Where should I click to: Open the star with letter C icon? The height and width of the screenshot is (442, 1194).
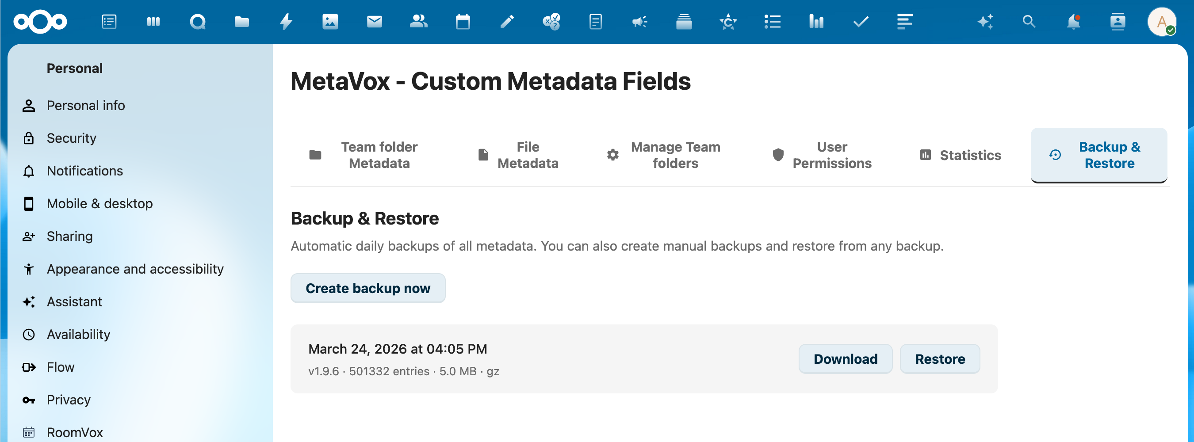click(728, 22)
